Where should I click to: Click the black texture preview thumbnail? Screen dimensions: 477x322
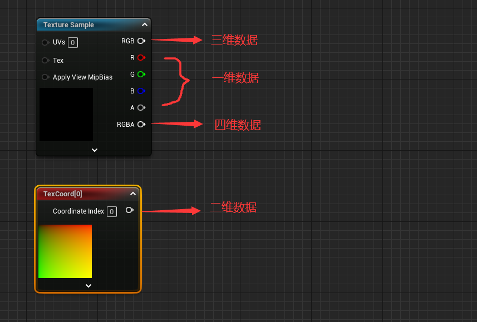(66, 114)
